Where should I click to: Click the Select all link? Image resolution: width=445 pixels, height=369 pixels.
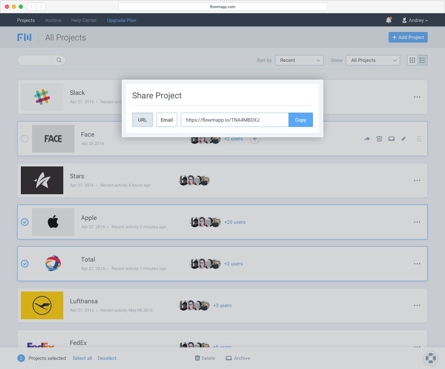click(x=82, y=358)
